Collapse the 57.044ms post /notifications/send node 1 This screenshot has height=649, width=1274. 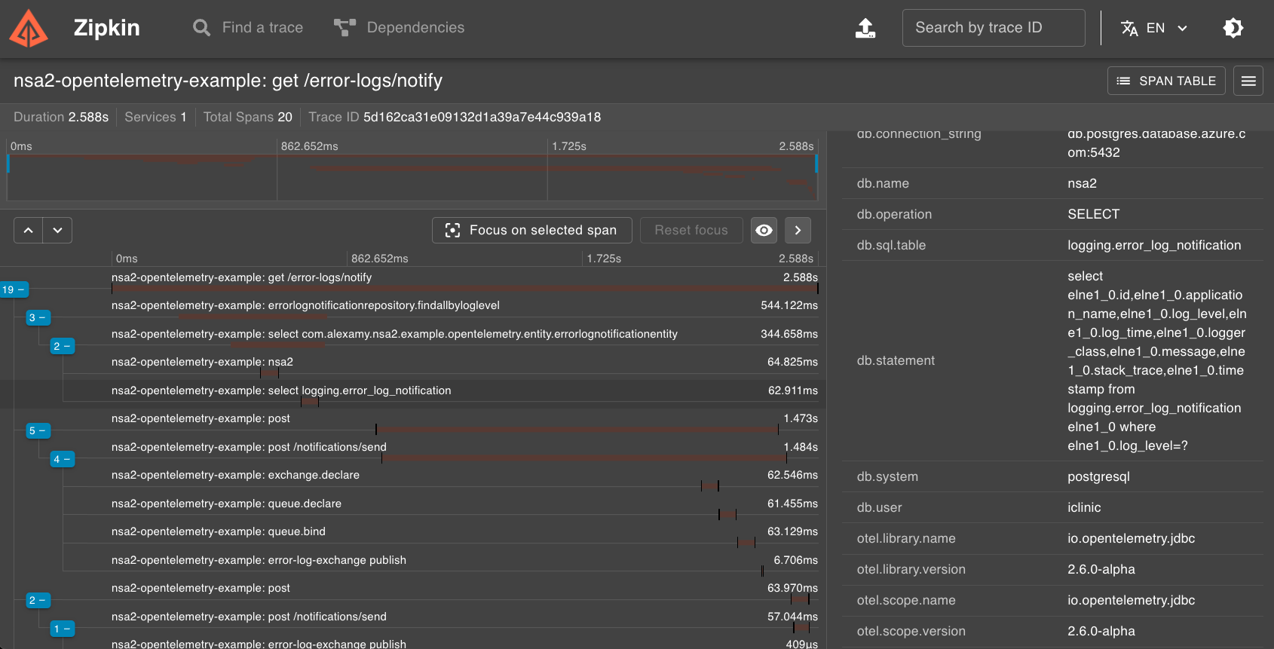[62, 629]
